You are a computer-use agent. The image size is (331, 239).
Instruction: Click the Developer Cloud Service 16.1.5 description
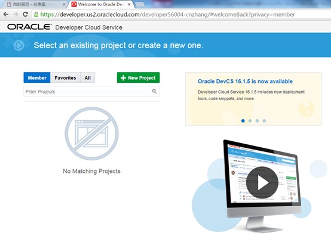(251, 95)
